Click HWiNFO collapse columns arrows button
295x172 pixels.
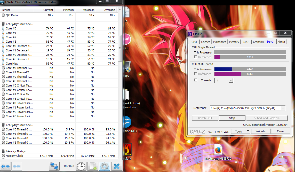tap(17, 166)
